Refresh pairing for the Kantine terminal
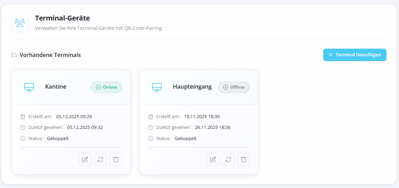The width and height of the screenshot is (399, 188). click(x=101, y=160)
